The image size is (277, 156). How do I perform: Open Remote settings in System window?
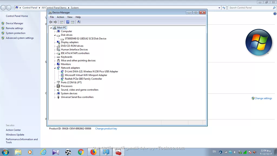(x=15, y=28)
